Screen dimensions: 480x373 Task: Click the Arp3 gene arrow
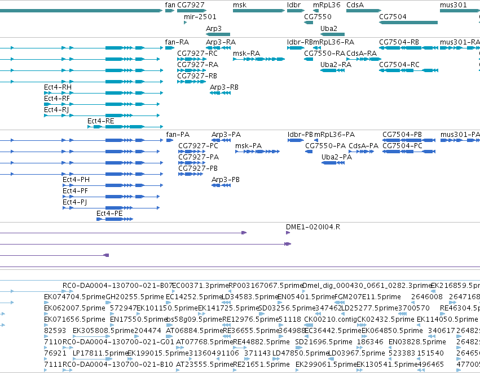pos(218,34)
